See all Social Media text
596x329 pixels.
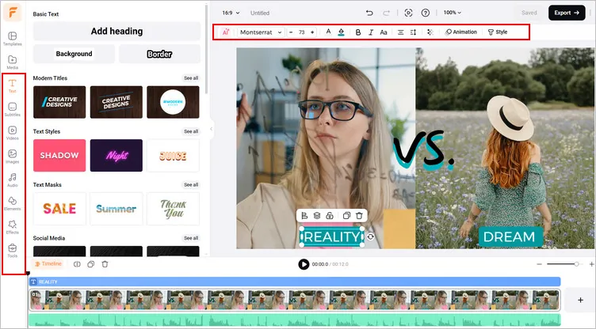coord(191,238)
